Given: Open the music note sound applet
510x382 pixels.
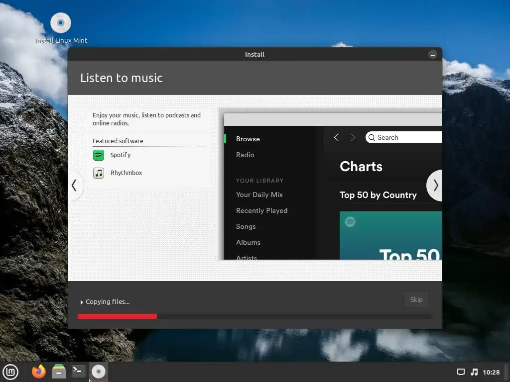Looking at the screenshot, I should pos(475,372).
